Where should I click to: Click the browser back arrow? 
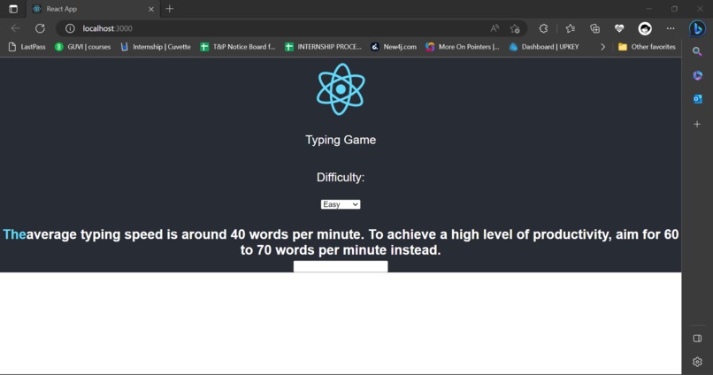(15, 28)
